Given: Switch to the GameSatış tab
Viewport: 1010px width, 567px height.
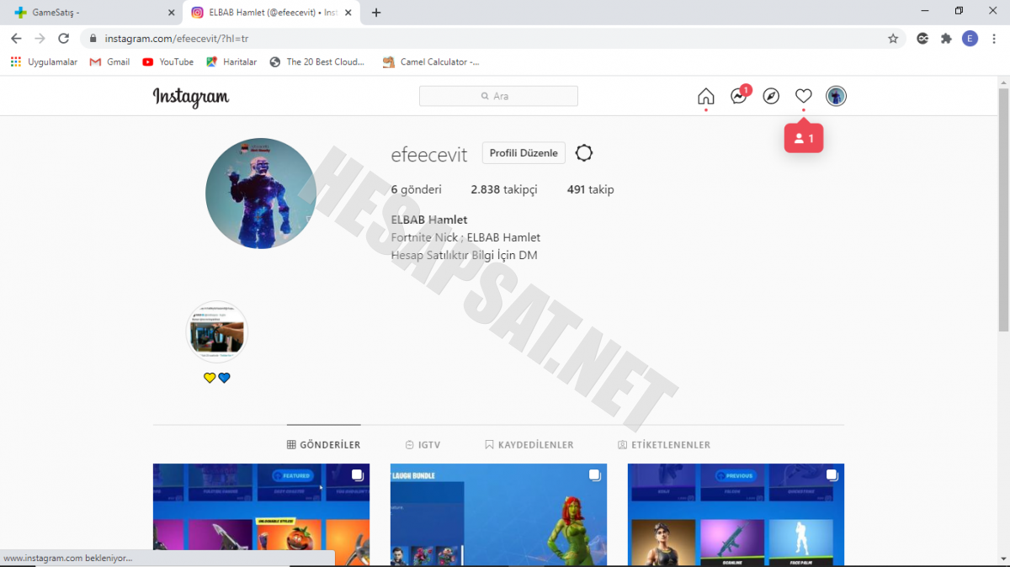Looking at the screenshot, I should coord(93,13).
